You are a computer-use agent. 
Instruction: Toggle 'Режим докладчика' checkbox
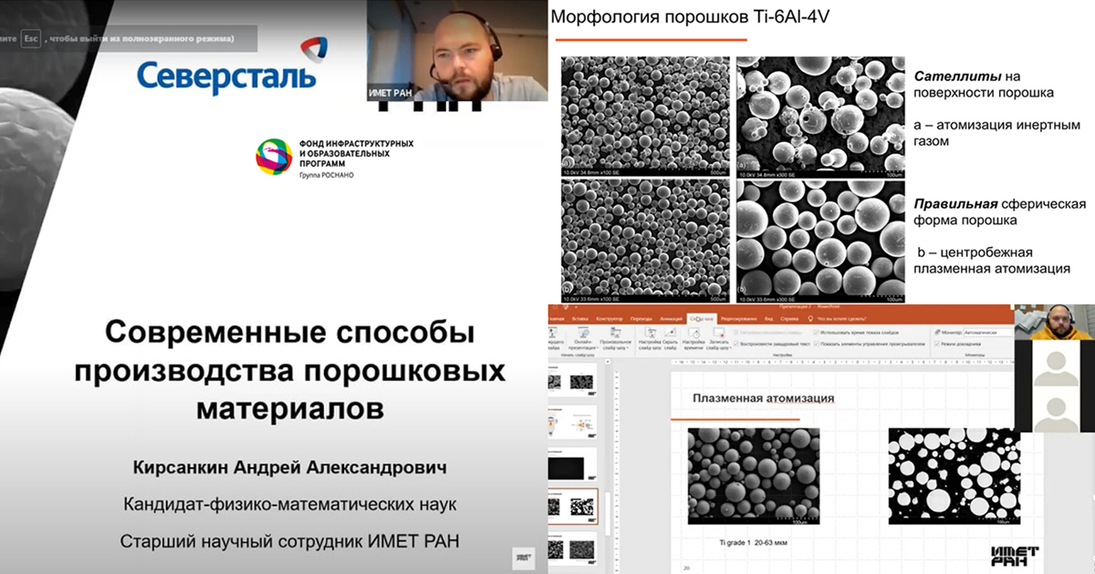click(x=938, y=344)
